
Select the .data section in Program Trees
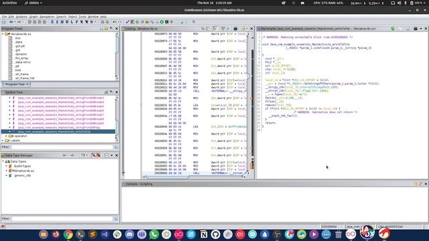[18, 42]
